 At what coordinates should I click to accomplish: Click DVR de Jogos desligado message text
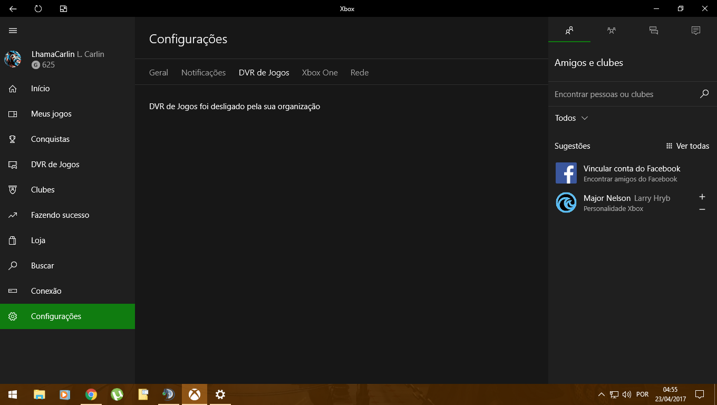235,107
